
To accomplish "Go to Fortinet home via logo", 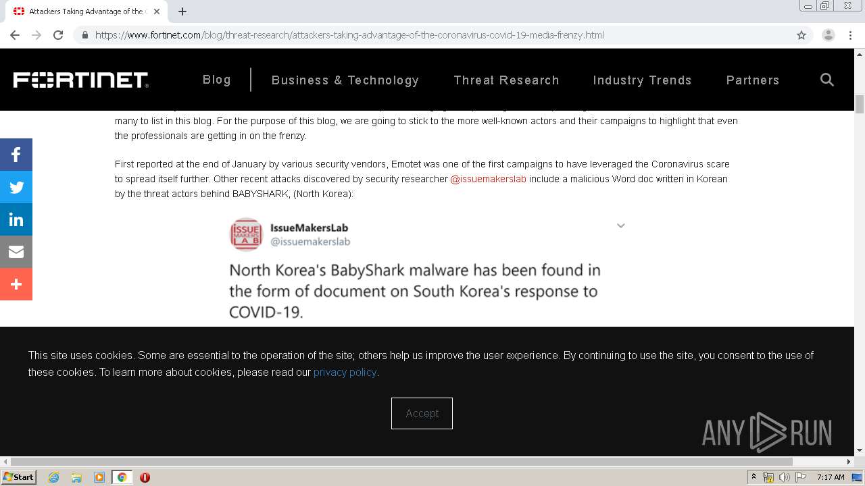I will pos(80,80).
